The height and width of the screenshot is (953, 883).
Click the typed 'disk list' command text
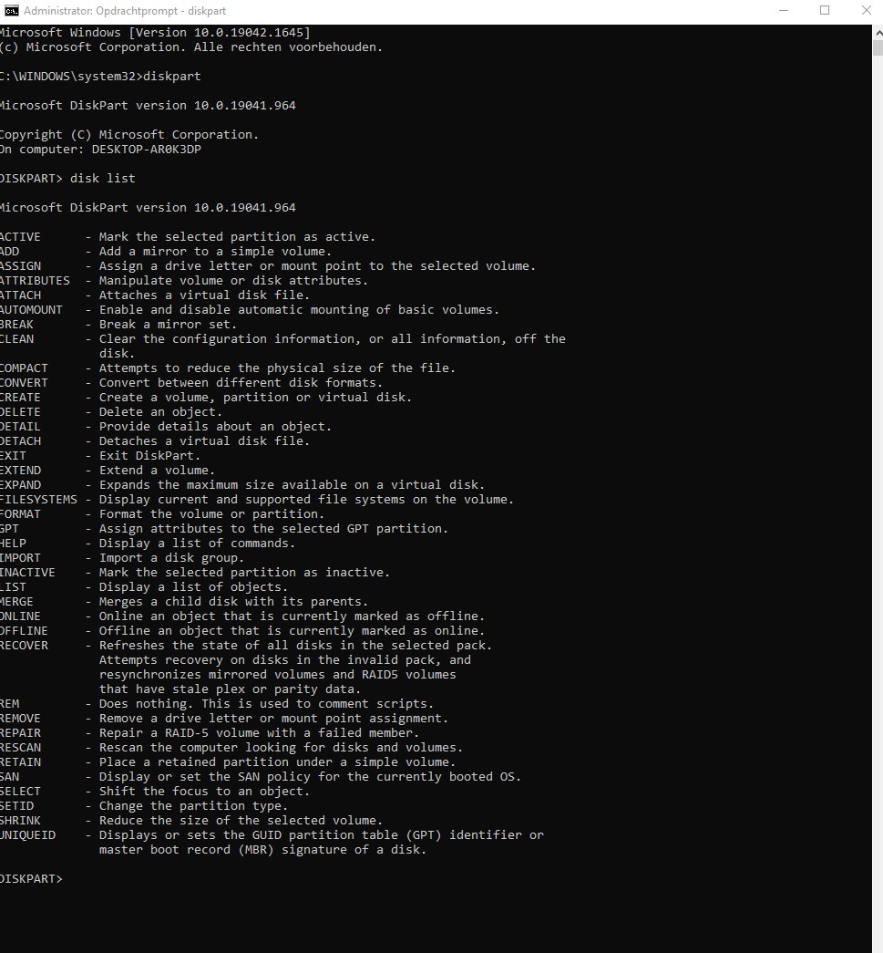(103, 178)
